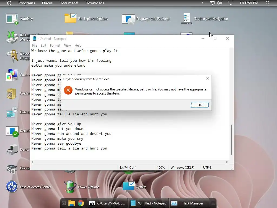
Task: Open the Documents menu in top panel
Action: (69, 3)
